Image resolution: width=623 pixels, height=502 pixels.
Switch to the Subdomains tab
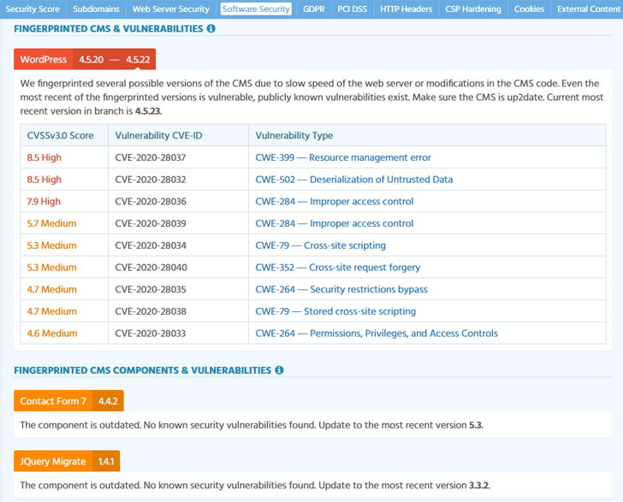click(x=96, y=9)
